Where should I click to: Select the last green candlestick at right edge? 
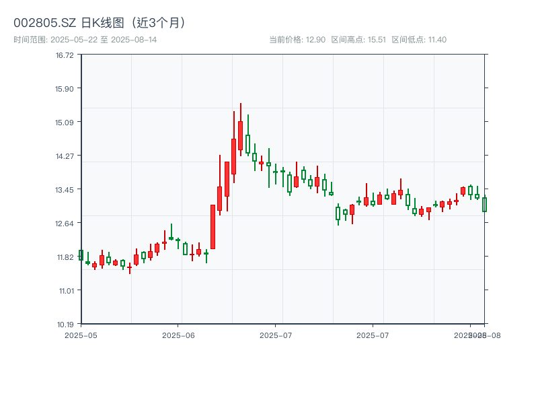click(x=484, y=204)
